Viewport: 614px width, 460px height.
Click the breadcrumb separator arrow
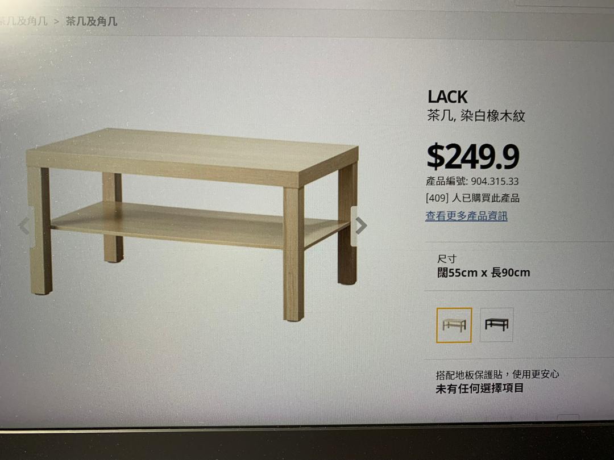point(57,22)
